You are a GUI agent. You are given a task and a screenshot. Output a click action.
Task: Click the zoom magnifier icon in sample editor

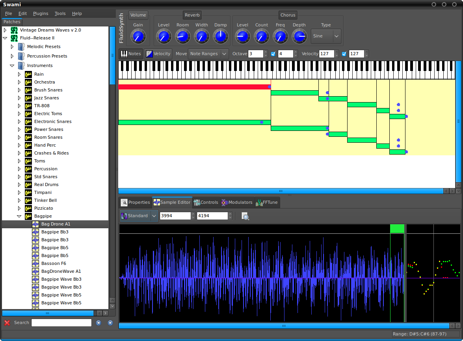tap(245, 216)
